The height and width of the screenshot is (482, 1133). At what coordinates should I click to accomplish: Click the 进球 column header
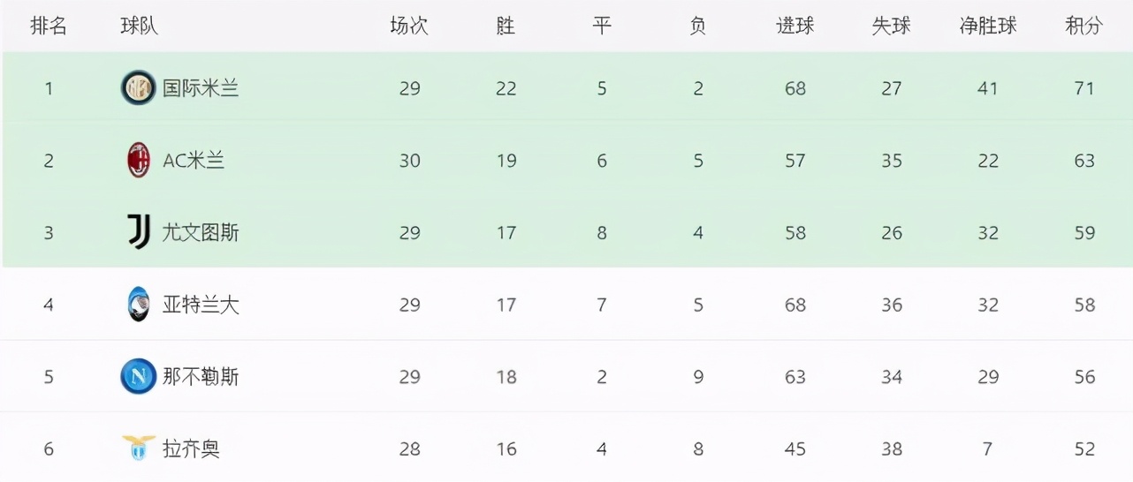click(x=795, y=26)
